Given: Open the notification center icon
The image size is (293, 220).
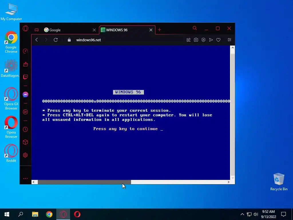Looking at the screenshot, I should pos(284,214).
